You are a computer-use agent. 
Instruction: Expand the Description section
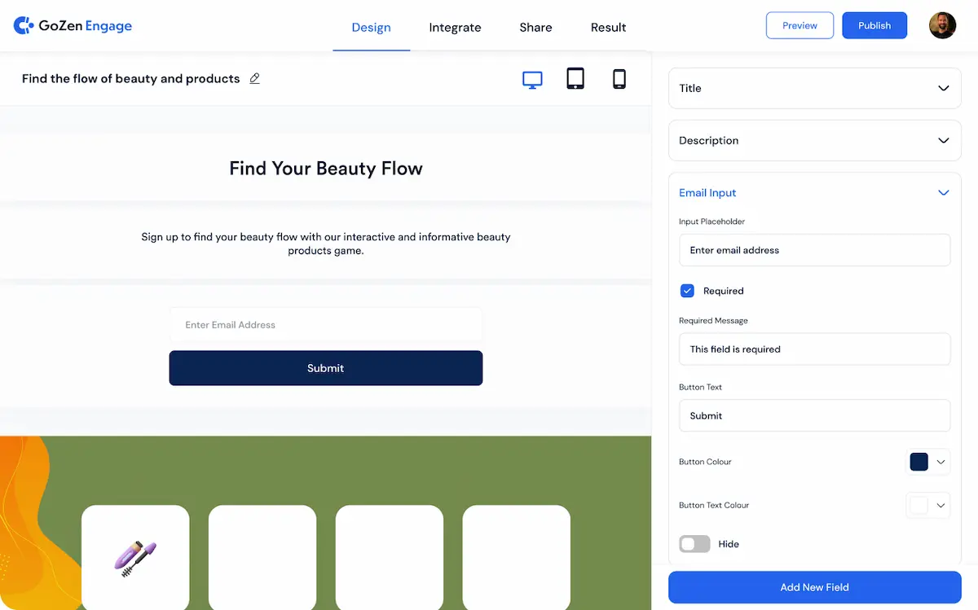[814, 140]
